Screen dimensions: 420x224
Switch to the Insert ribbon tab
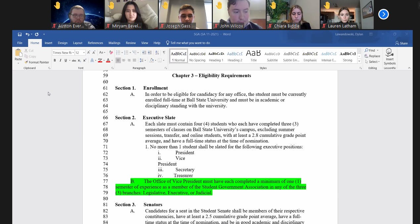[x=48, y=43]
